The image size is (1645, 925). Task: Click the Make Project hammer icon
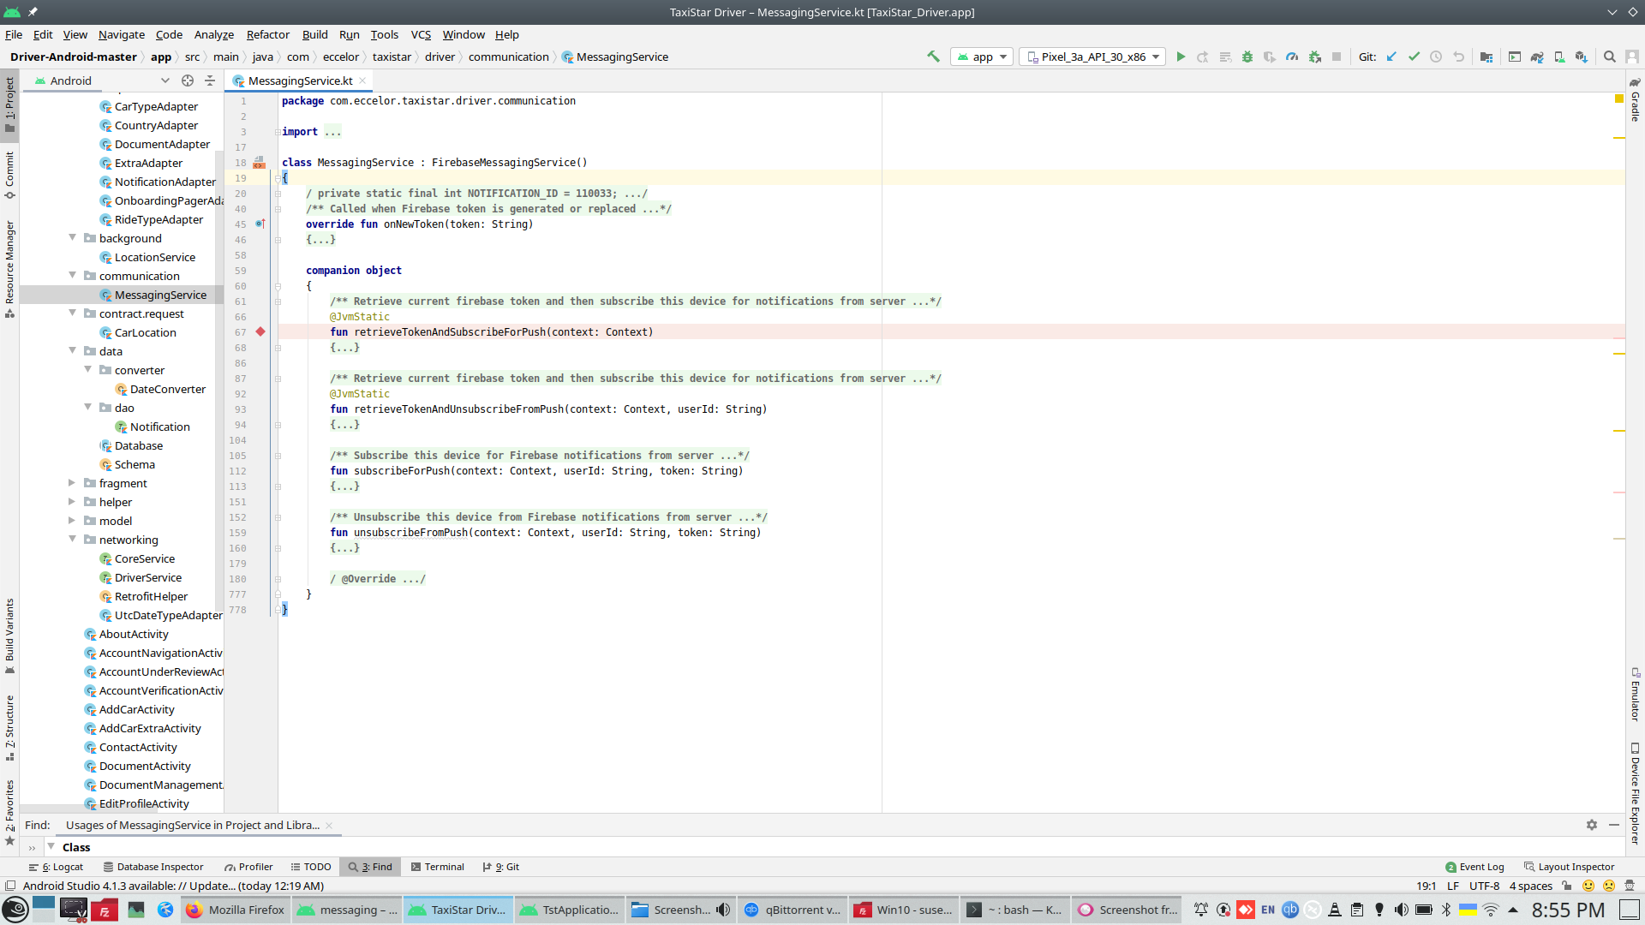pos(933,57)
